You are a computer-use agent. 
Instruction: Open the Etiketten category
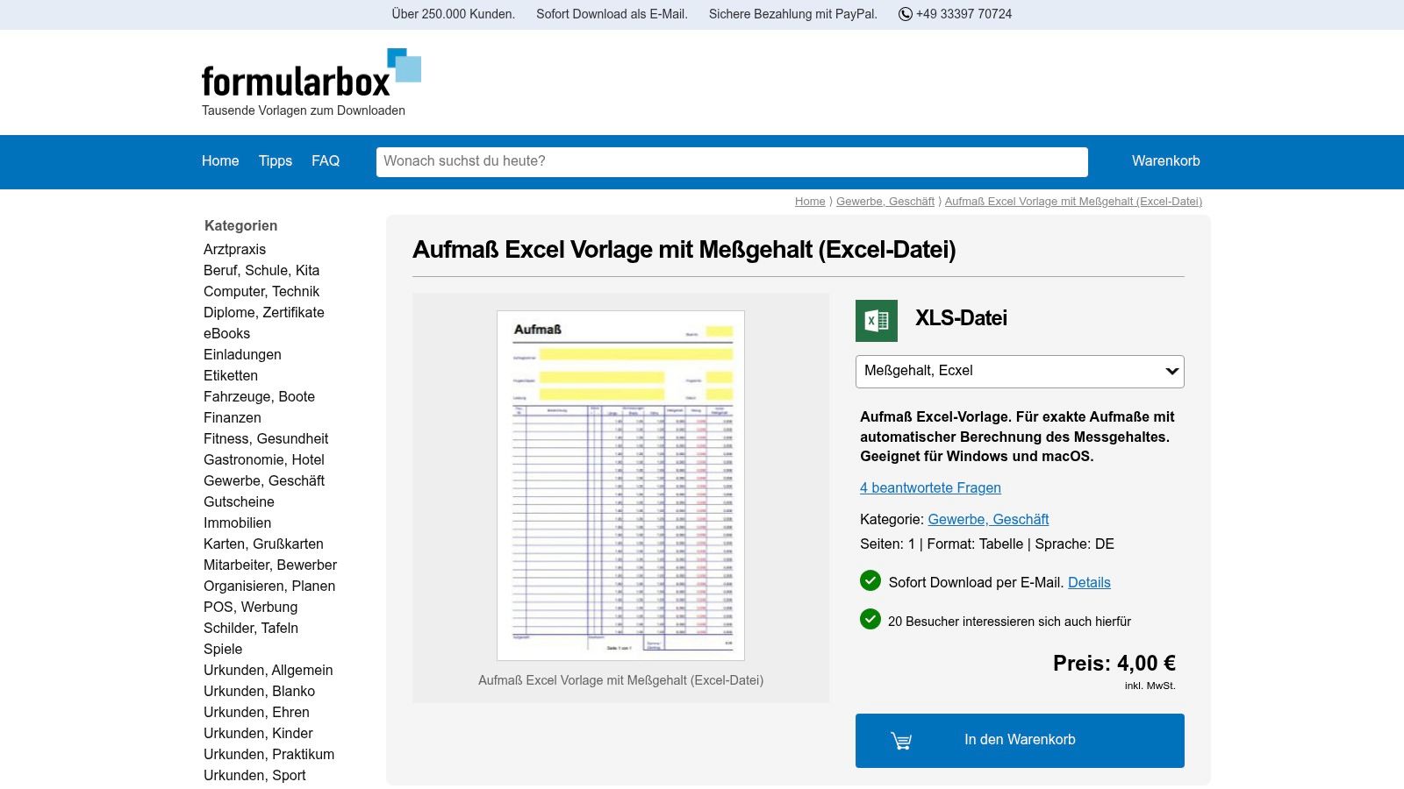[x=231, y=376]
